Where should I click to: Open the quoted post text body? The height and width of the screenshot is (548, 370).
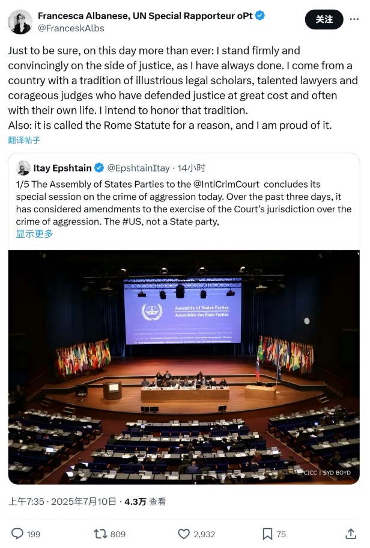tap(180, 203)
